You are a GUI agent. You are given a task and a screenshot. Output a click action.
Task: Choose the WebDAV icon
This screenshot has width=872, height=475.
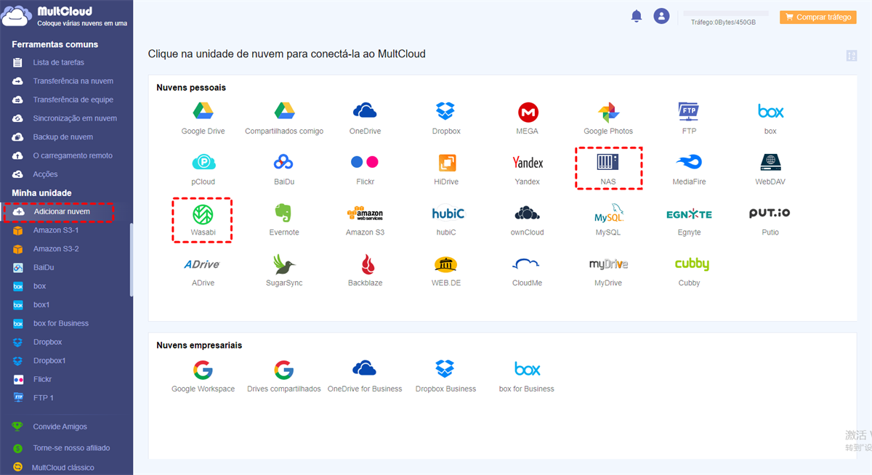(x=770, y=161)
